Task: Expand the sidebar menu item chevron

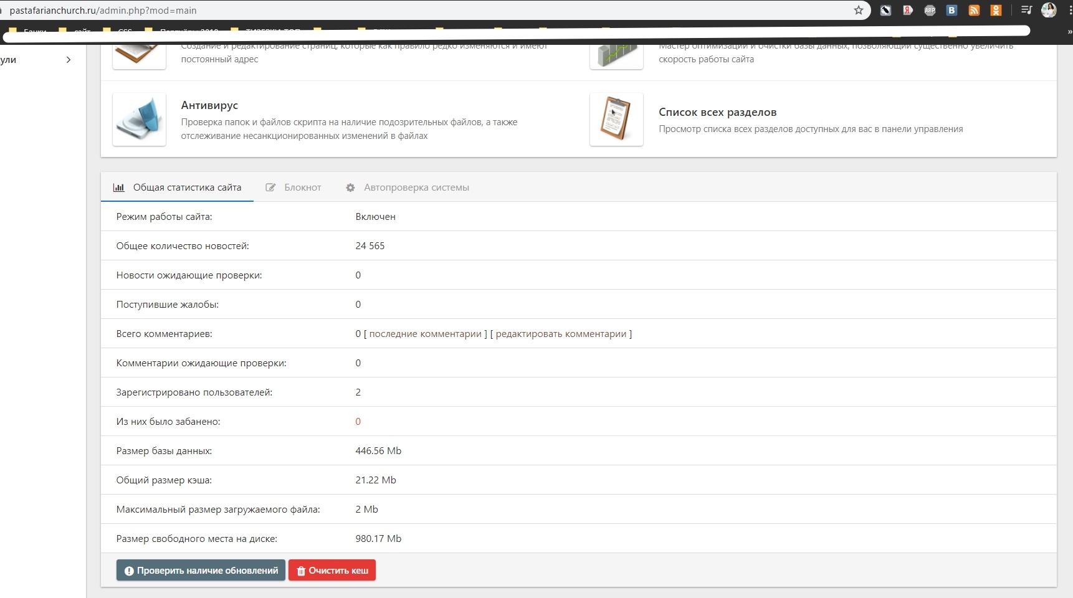Action: coord(69,60)
